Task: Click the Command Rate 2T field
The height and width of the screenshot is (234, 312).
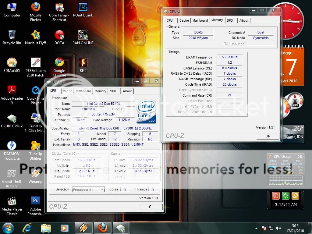Action: click(x=229, y=95)
